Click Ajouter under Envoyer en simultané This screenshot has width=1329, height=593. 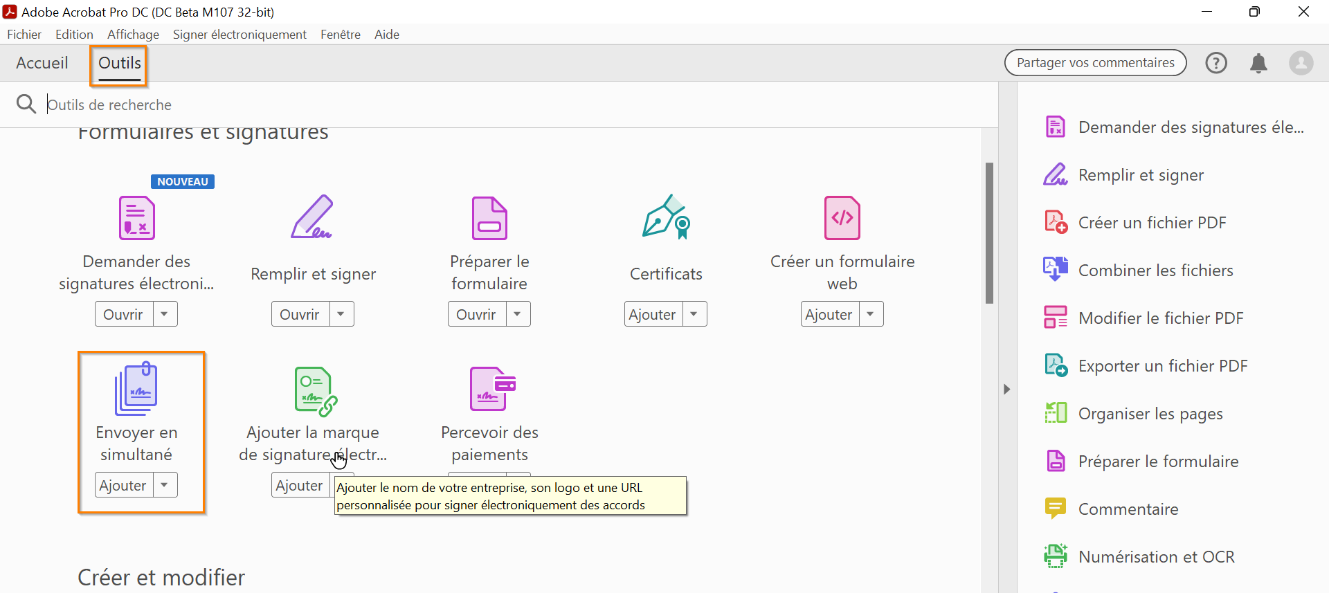point(124,485)
